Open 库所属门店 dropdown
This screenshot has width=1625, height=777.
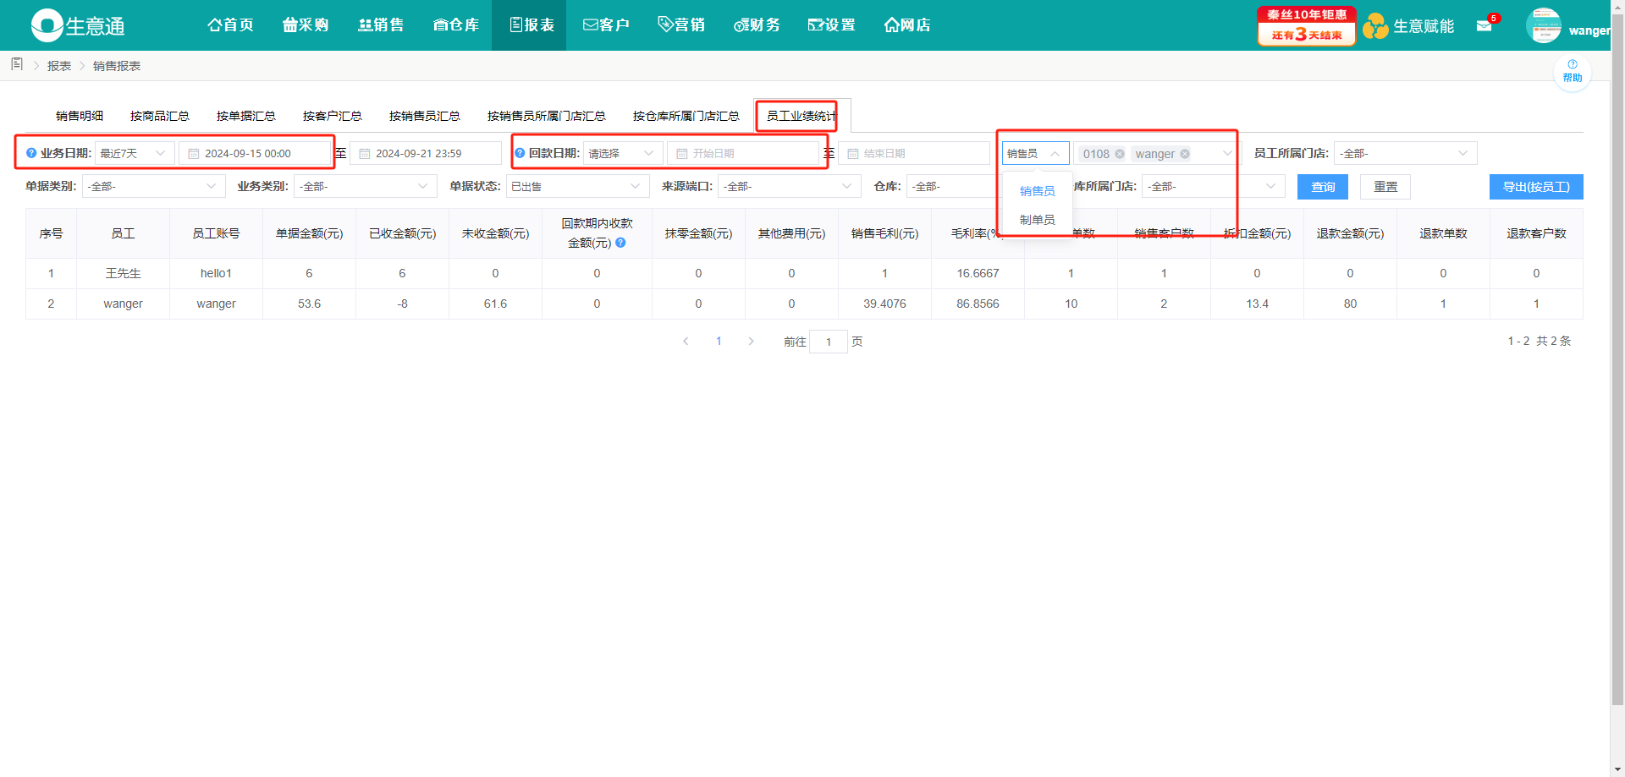(1213, 186)
